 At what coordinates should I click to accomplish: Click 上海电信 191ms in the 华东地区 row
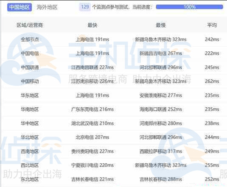92,95
